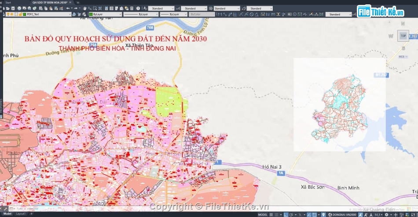The image size is (418, 217).
Task: Select the Diameter dimension tool
Action: coord(252,14)
